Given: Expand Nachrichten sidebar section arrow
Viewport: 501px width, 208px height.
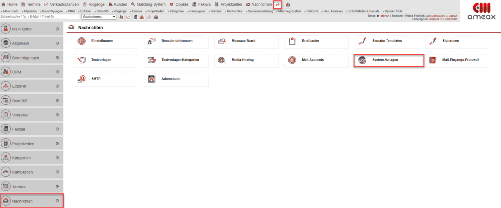Looking at the screenshot, I should 57,201.
